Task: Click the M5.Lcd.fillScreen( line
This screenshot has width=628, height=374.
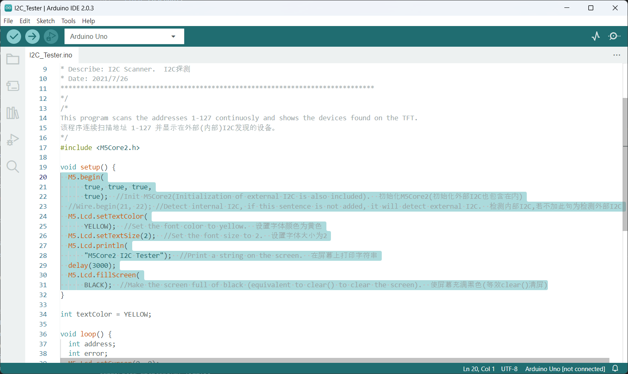Action: click(x=104, y=275)
